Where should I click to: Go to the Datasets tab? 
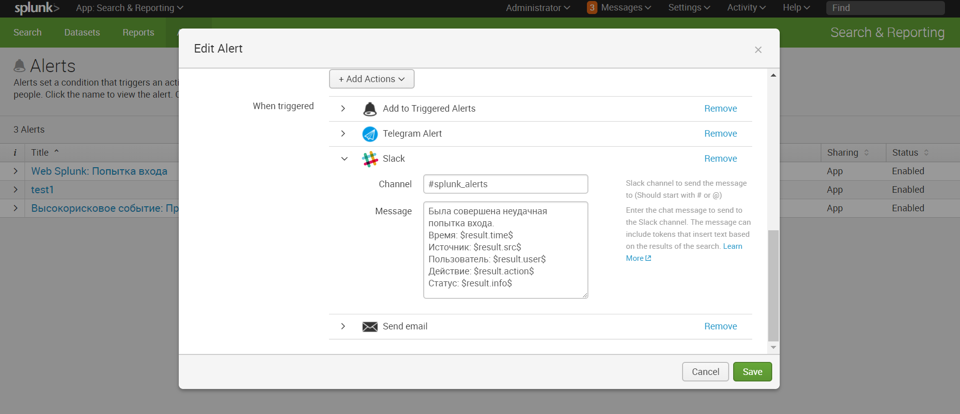(x=82, y=33)
